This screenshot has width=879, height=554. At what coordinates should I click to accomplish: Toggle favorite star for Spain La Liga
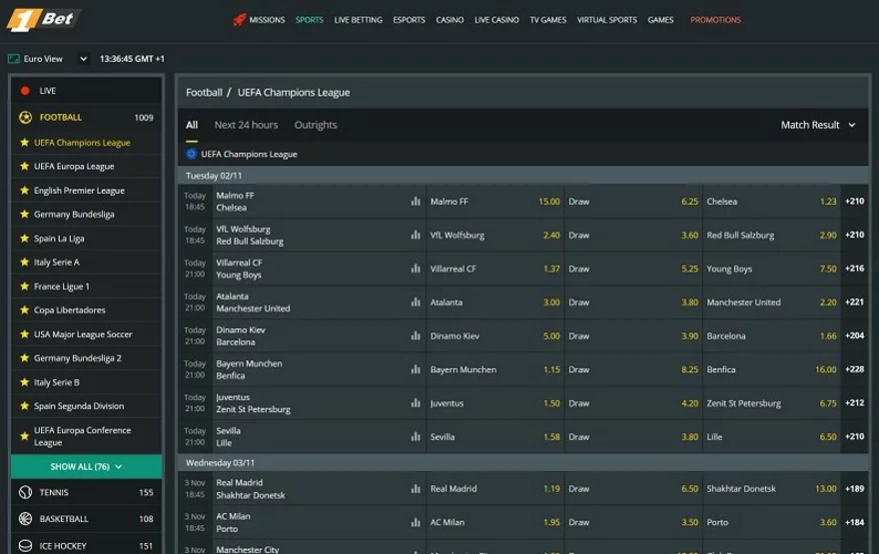[x=25, y=239]
